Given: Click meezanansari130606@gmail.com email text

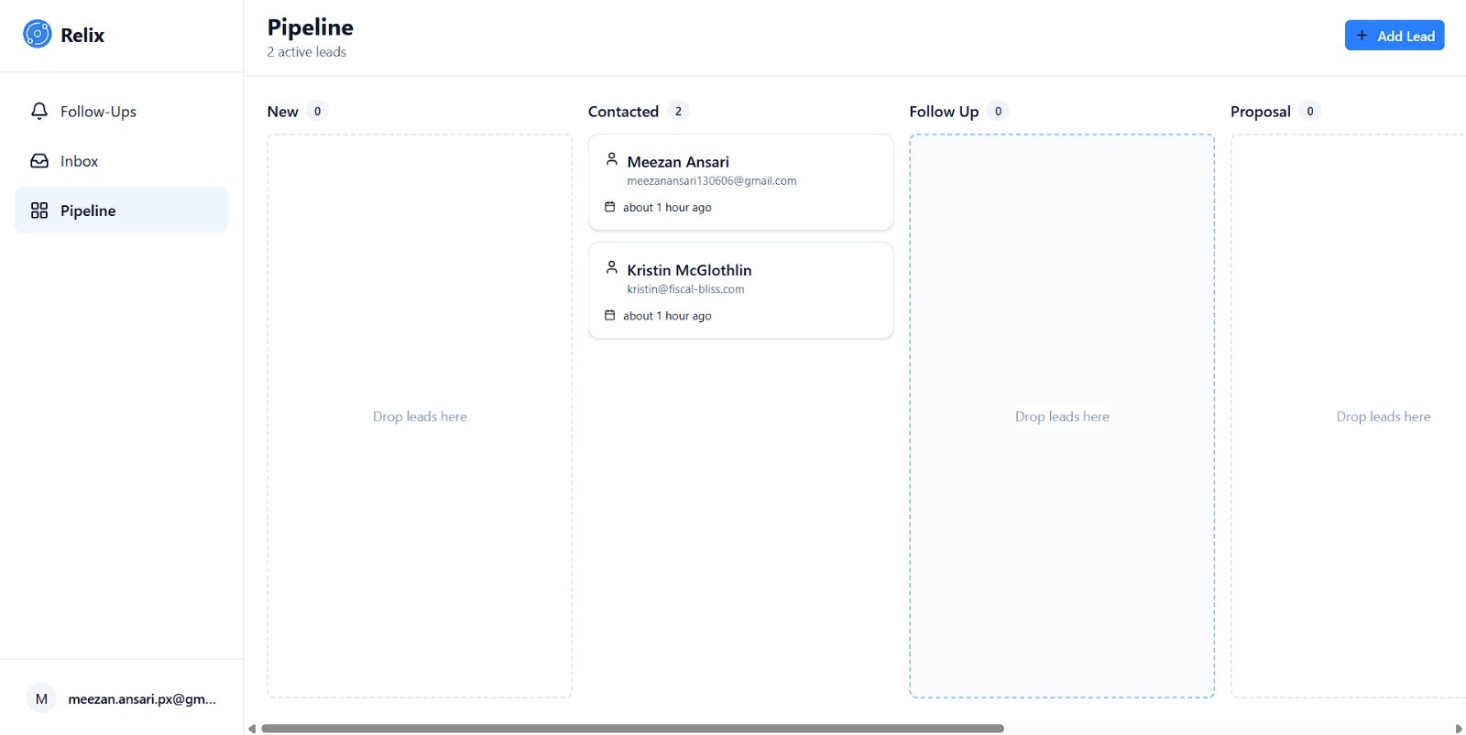Looking at the screenshot, I should tap(712, 181).
